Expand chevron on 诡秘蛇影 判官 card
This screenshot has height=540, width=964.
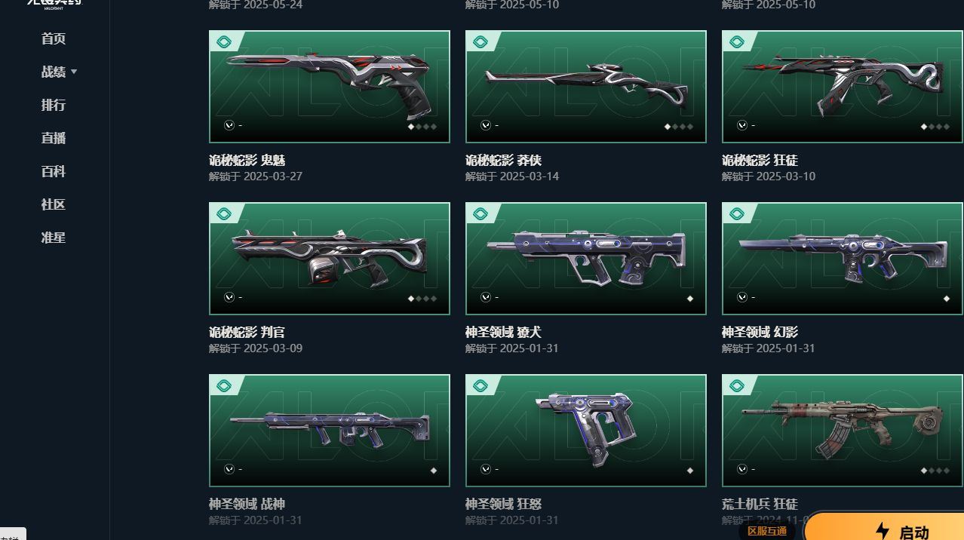point(229,297)
